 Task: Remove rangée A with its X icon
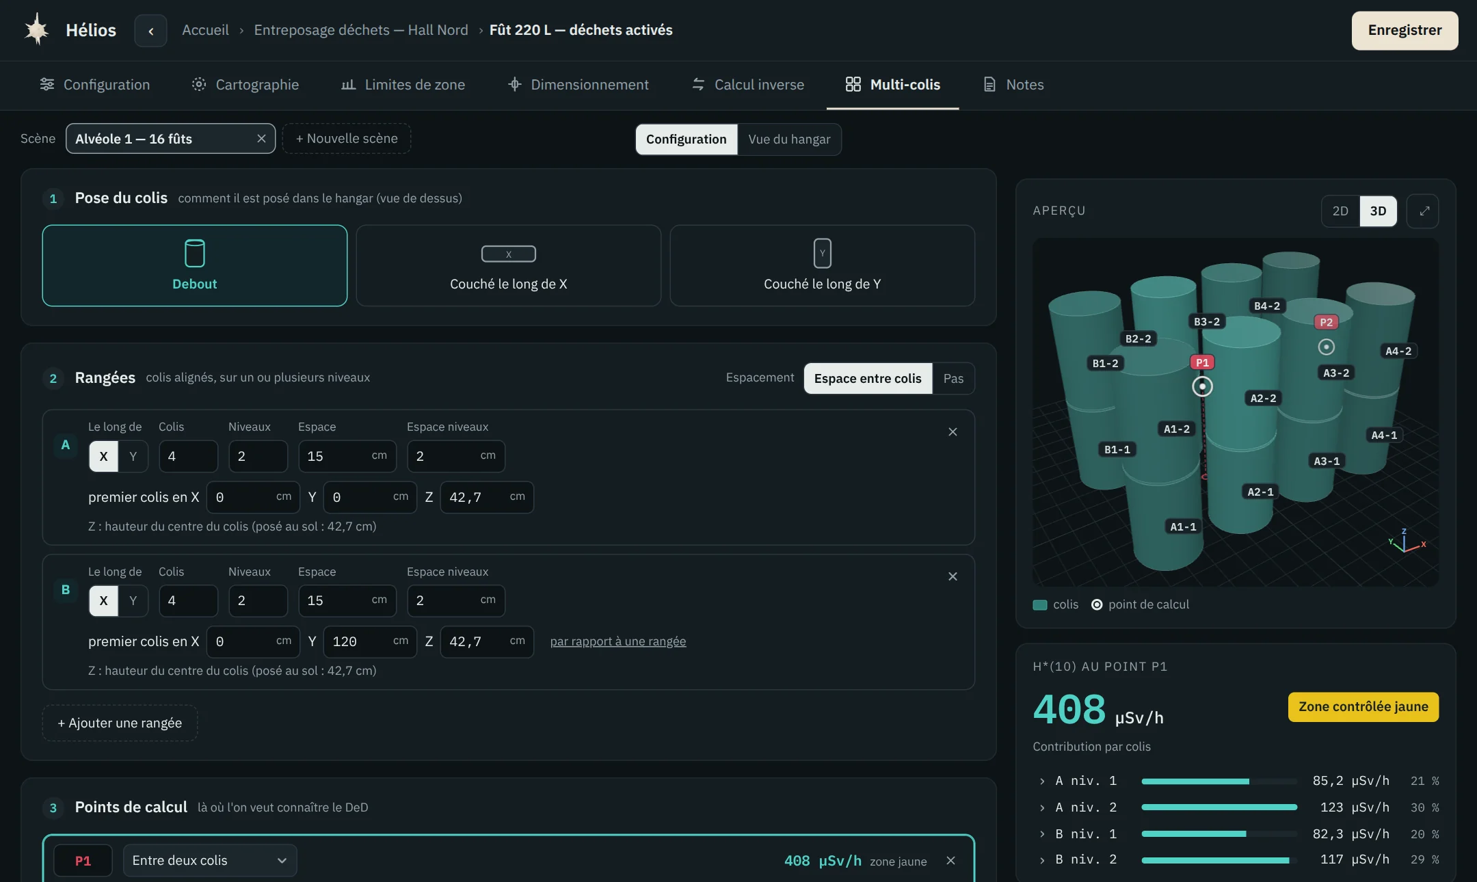point(953,432)
